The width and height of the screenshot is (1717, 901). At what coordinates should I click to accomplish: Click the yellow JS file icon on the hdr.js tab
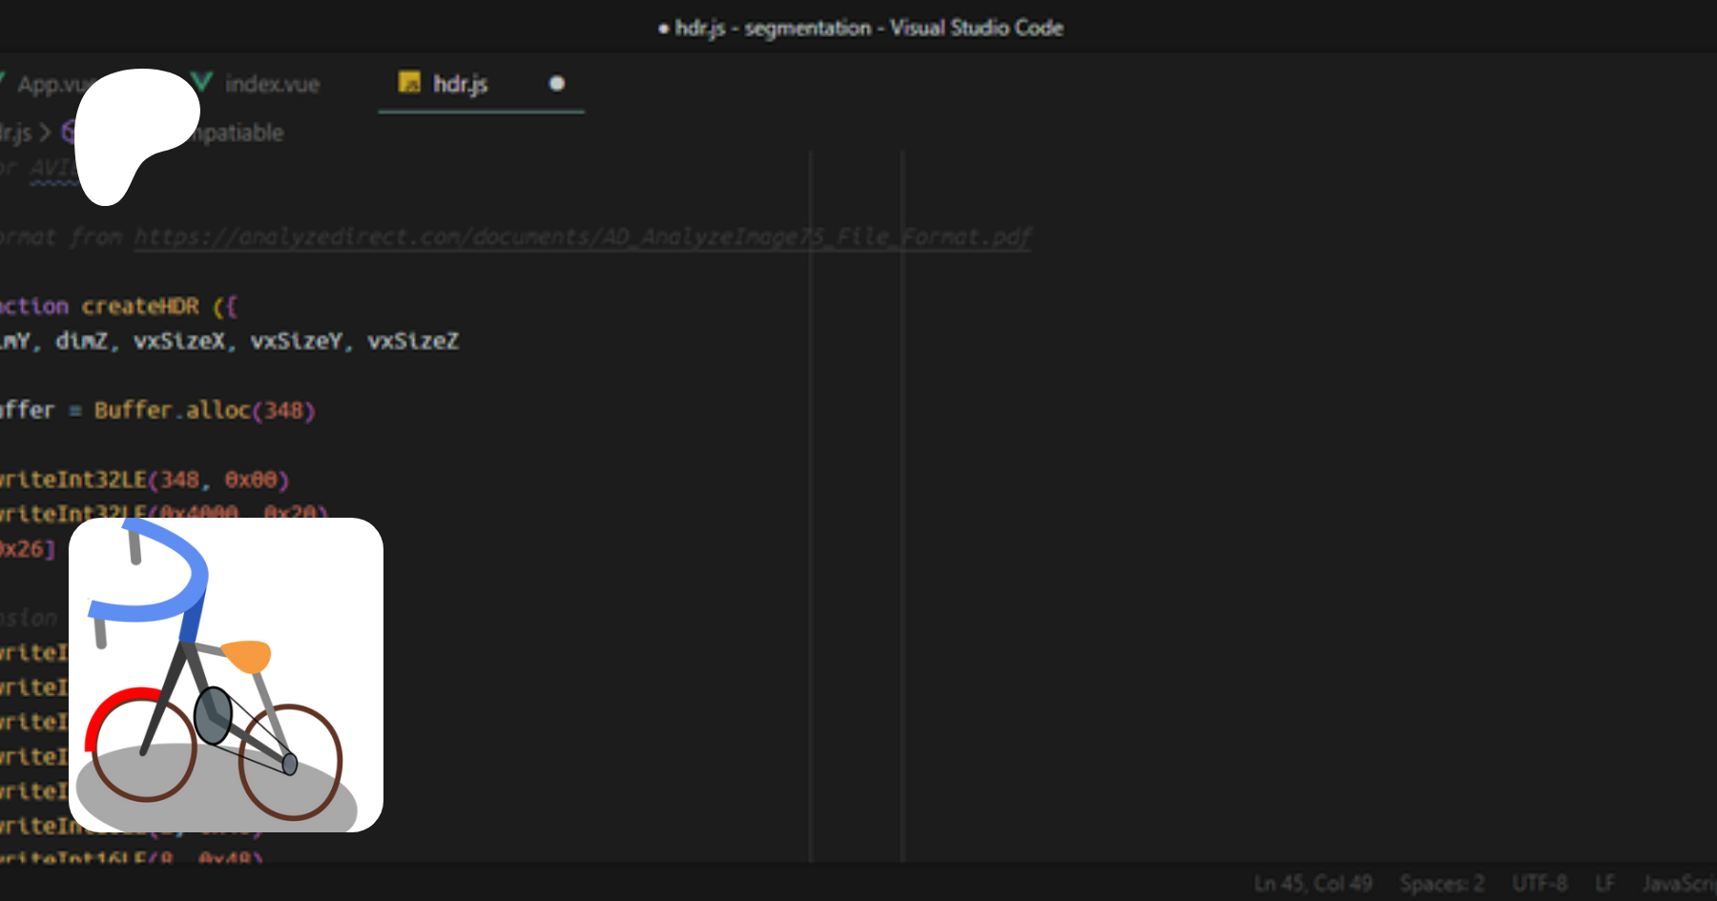click(x=409, y=83)
